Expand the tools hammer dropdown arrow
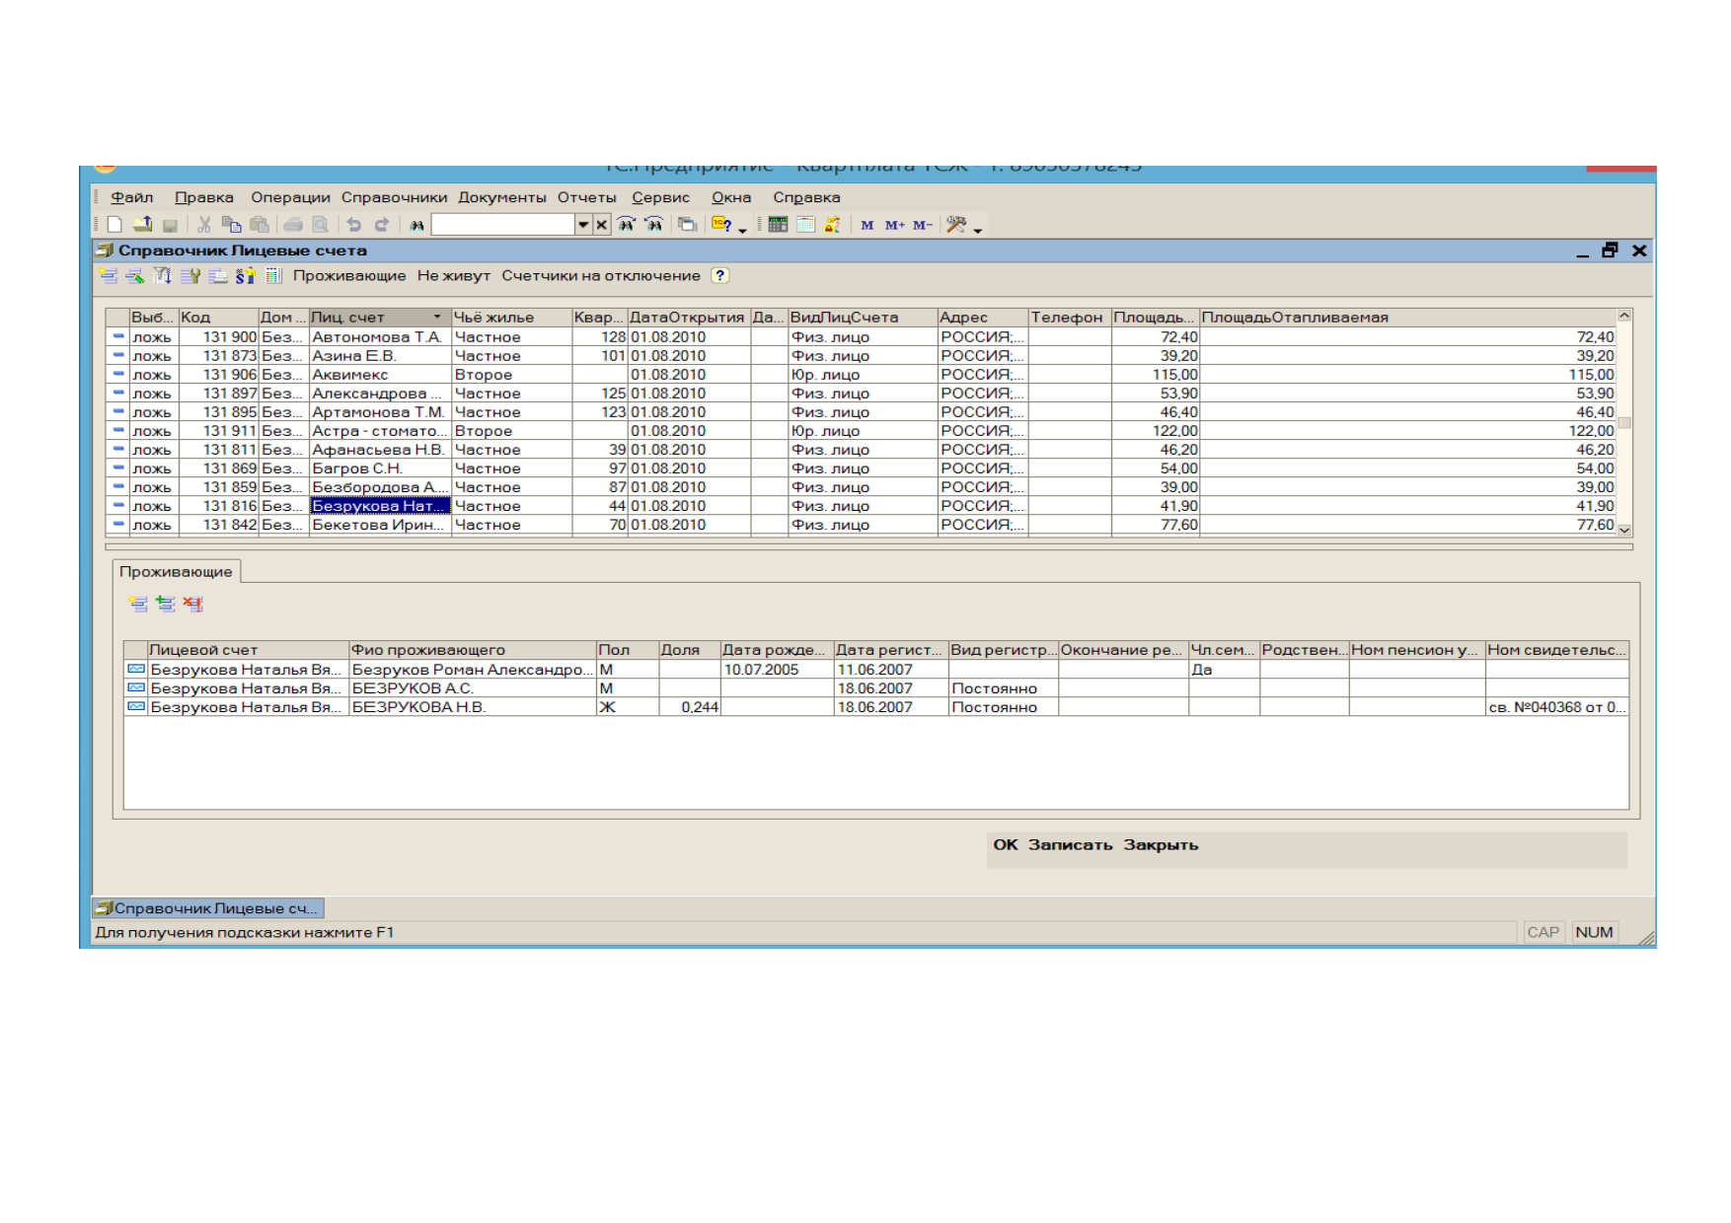The width and height of the screenshot is (1731, 1223). tap(978, 229)
